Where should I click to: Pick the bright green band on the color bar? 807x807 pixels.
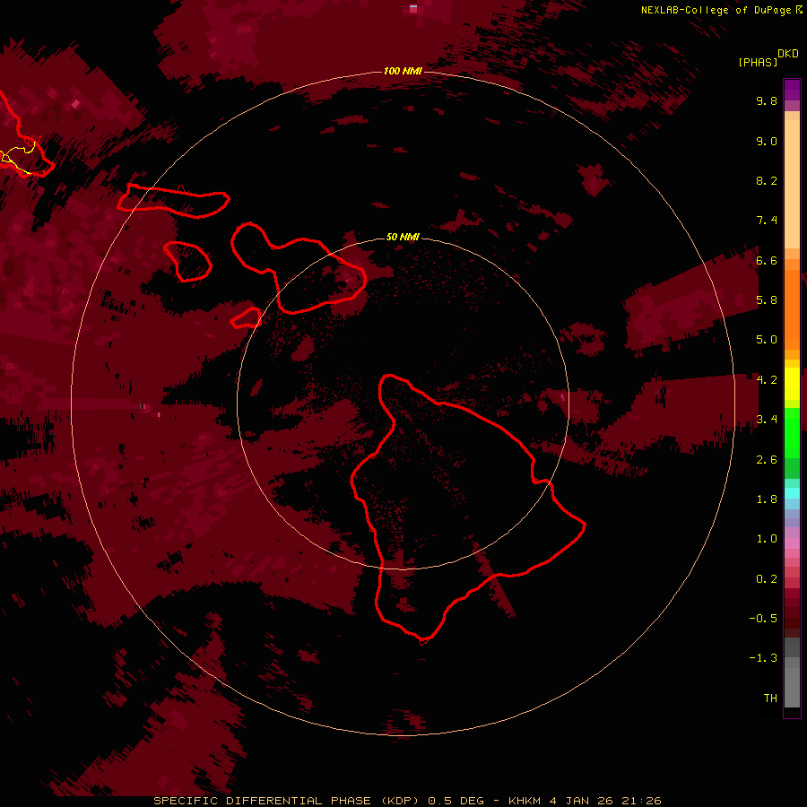(x=792, y=432)
